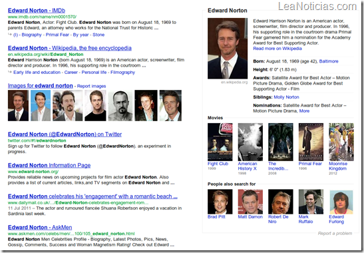Open the seventh smiling image result
Image resolution: width=364 pixels, height=253 pixels.
point(170,105)
